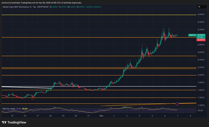209x127 pixels.
Task: Click the 8,600% price axis label
Action: click(201, 52)
